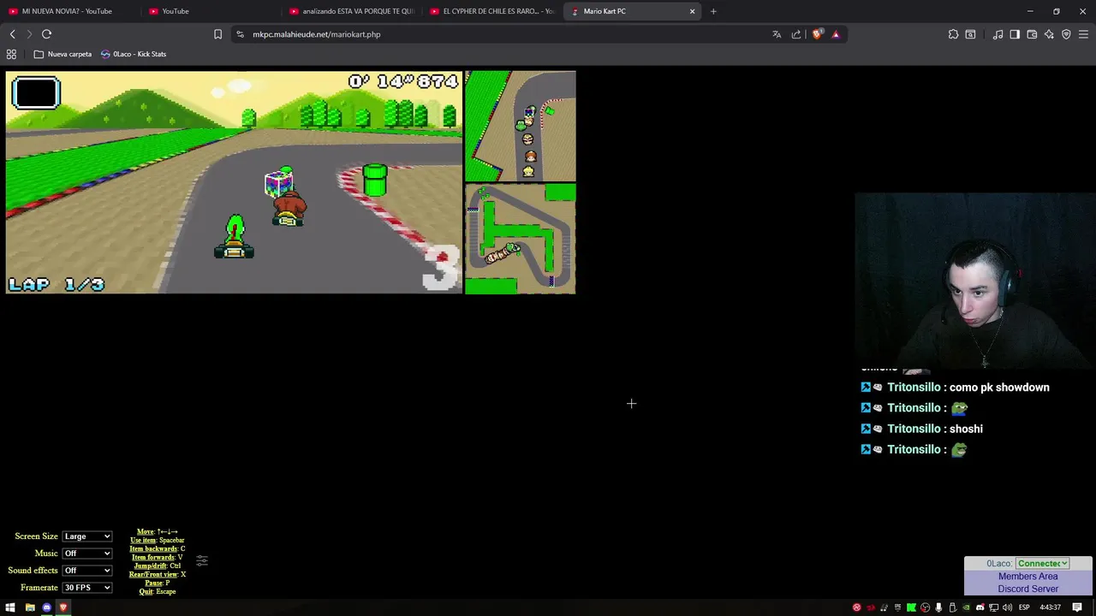Screen dimensions: 1096x616
Task: Click the Rear/Front view control label
Action: tap(153, 574)
